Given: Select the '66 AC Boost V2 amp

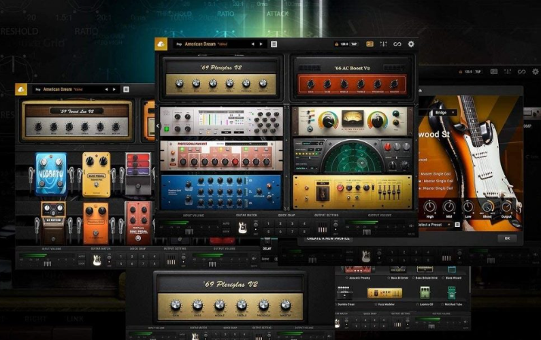Looking at the screenshot, I should coord(352,78).
